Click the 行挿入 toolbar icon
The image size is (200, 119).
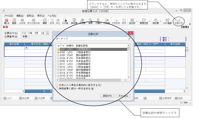click(98, 21)
